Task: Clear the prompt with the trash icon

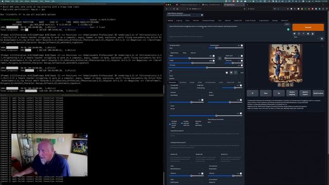Action: [299, 33]
